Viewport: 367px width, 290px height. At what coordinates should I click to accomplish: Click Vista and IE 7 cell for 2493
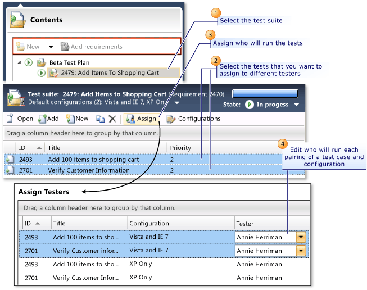(x=149, y=237)
